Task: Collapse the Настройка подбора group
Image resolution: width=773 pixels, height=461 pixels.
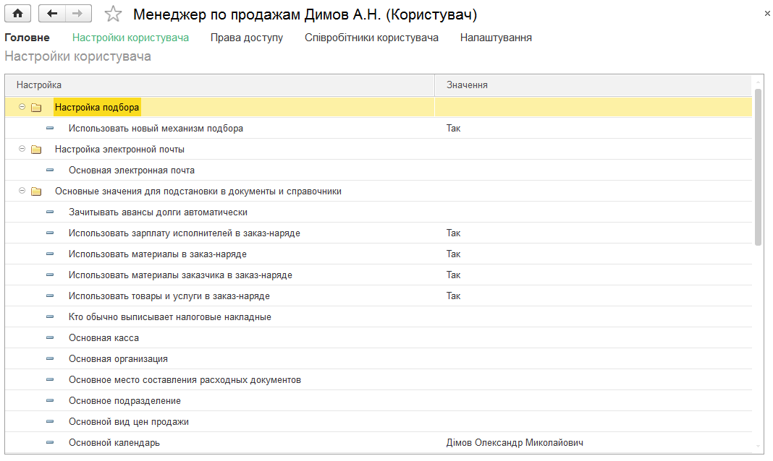Action: (x=22, y=107)
